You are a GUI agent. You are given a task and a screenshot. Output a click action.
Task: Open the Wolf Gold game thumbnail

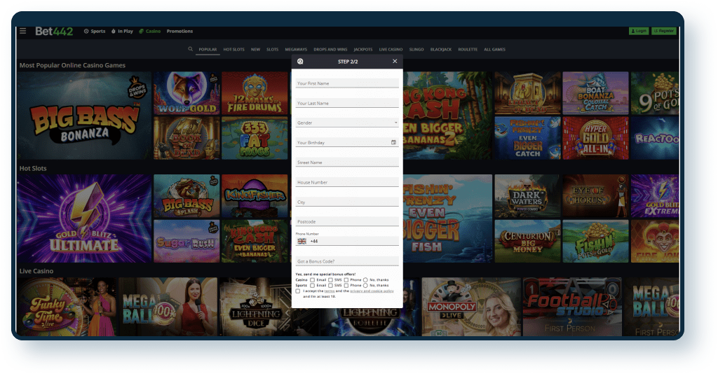click(x=187, y=93)
